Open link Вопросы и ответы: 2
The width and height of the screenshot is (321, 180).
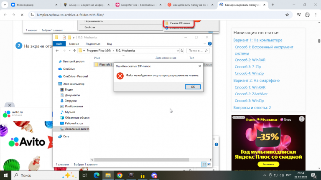click(x=252, y=108)
